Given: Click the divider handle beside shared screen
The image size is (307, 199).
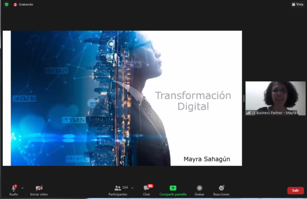Looking at the screenshot, I should click(243, 99).
